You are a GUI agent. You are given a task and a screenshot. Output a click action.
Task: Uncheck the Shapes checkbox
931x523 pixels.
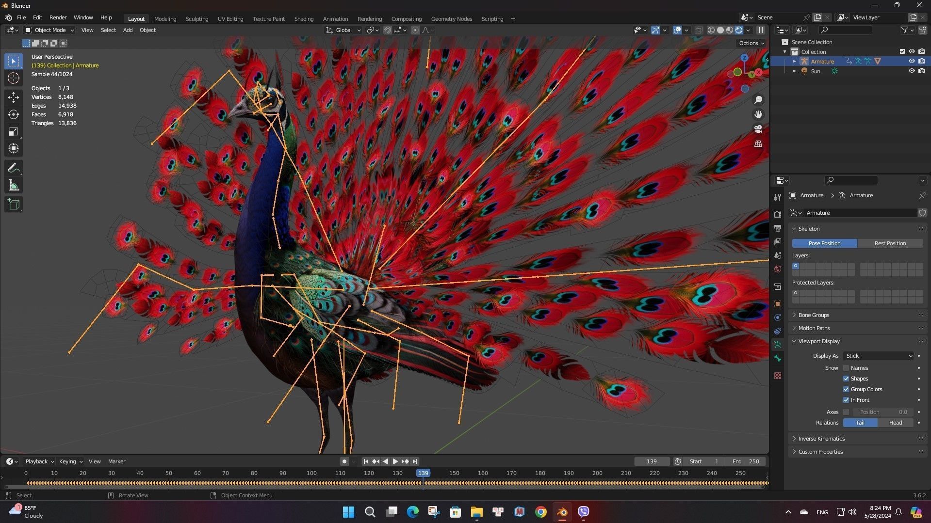pyautogui.click(x=846, y=379)
